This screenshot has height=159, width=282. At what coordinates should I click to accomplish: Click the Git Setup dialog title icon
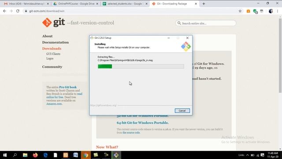92,38
